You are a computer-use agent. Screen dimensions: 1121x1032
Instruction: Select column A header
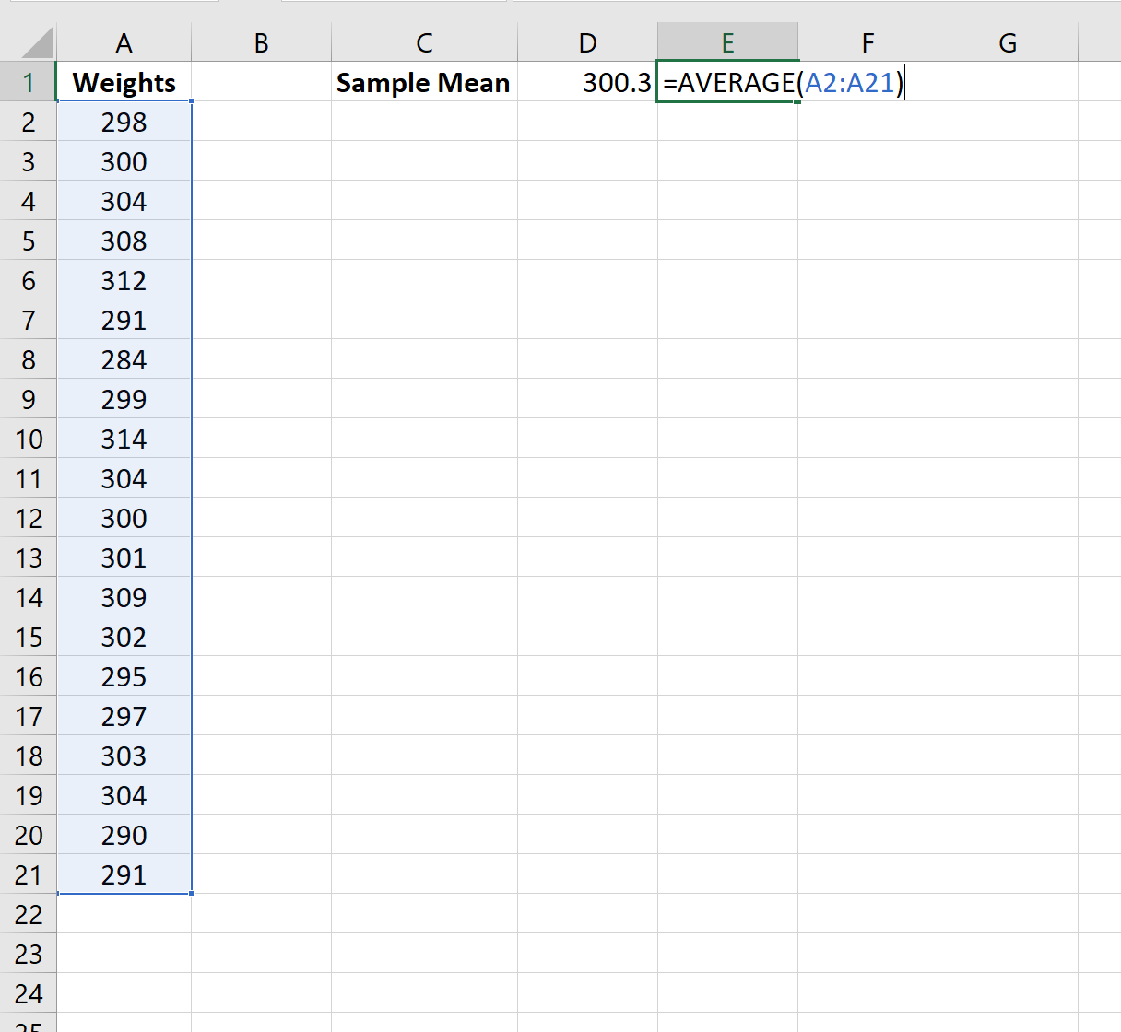point(124,42)
